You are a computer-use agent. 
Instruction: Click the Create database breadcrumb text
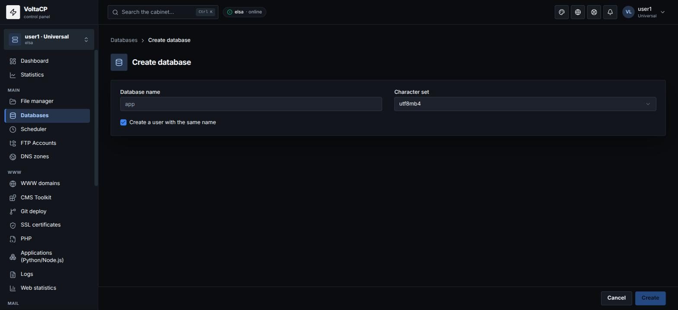(169, 40)
